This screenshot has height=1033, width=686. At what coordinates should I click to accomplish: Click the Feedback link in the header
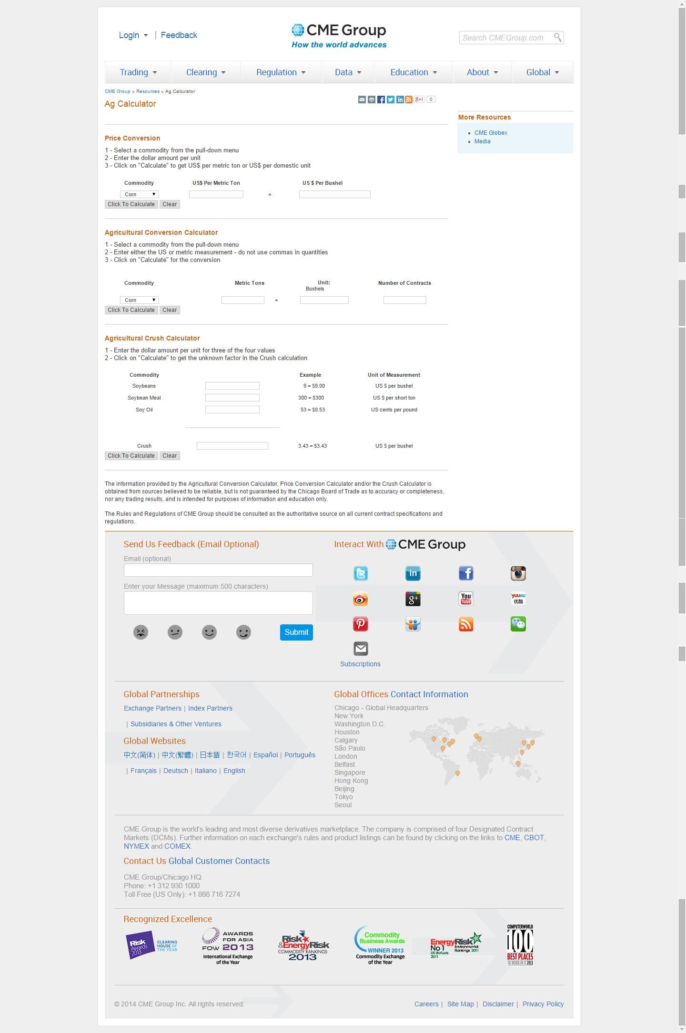coord(179,35)
